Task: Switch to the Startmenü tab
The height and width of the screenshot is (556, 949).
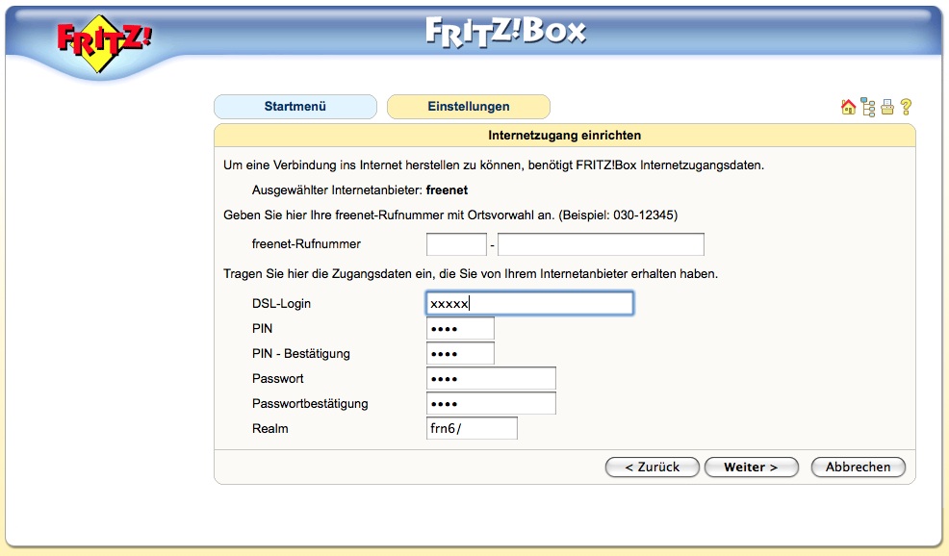Action: [295, 107]
